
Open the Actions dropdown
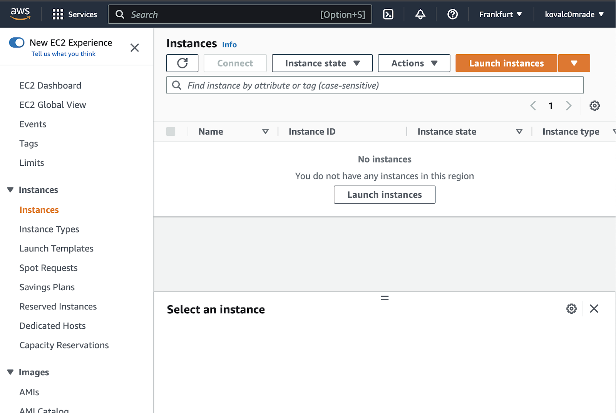[414, 63]
